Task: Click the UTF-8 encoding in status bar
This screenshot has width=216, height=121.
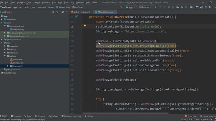Action: (x=196, y=119)
